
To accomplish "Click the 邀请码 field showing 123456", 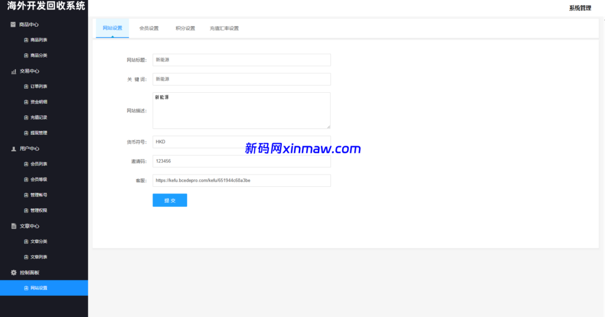I will [242, 161].
